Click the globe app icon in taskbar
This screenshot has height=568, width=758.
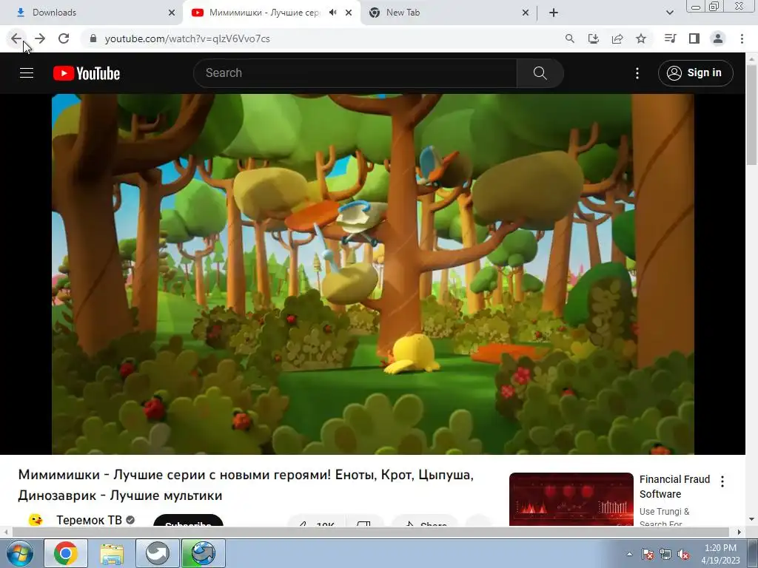click(x=203, y=553)
